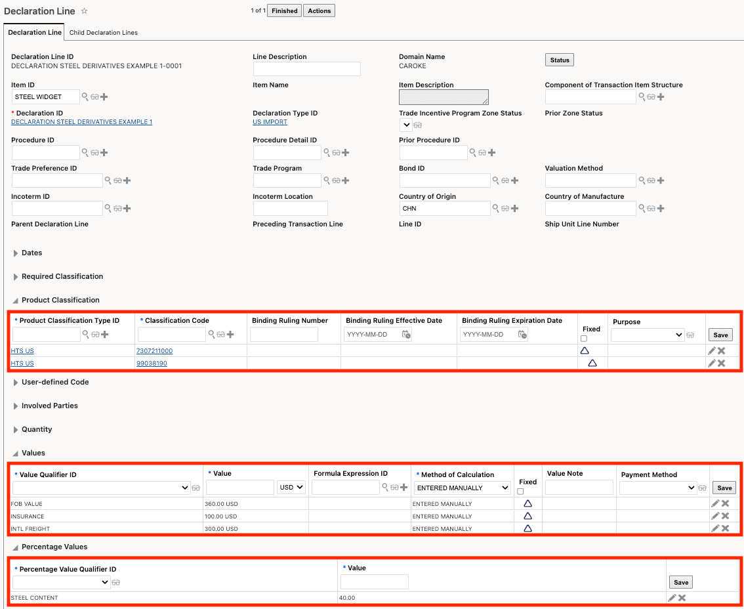Search Procedure ID with the magnifier
Image resolution: width=744 pixels, height=609 pixels.
(85, 152)
